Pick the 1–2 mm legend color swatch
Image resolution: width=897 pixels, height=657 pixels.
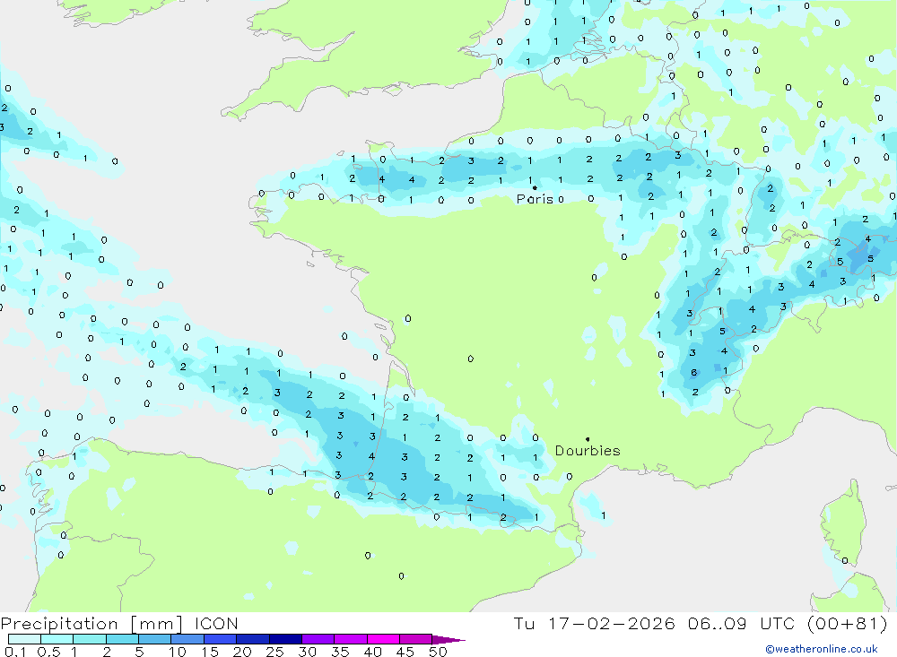tap(90, 639)
